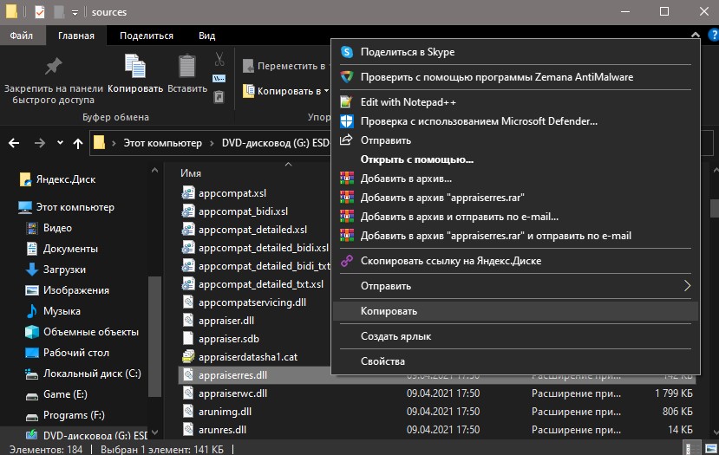Click the Имя column header
The width and height of the screenshot is (719, 455).
[191, 173]
